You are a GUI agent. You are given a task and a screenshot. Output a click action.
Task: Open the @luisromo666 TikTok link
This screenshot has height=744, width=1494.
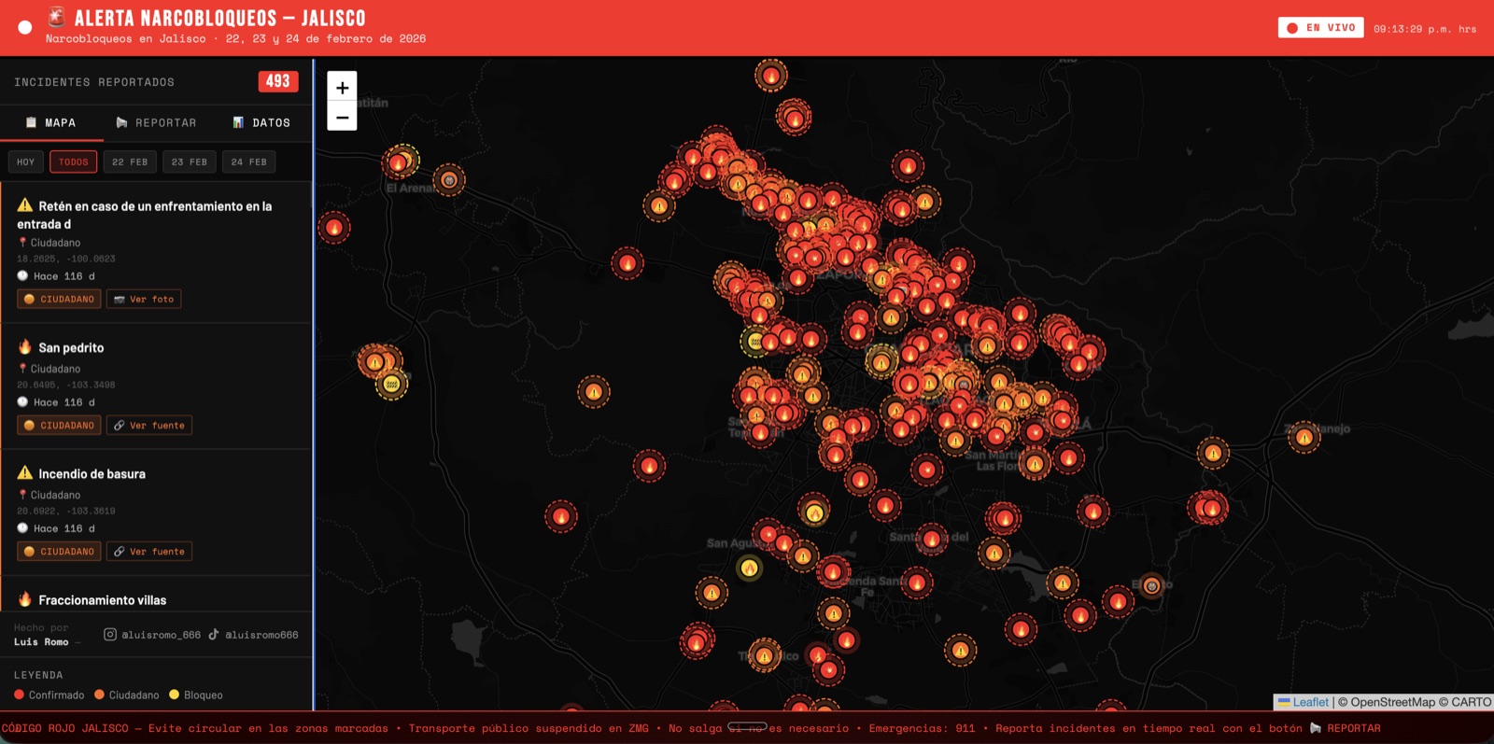(253, 634)
